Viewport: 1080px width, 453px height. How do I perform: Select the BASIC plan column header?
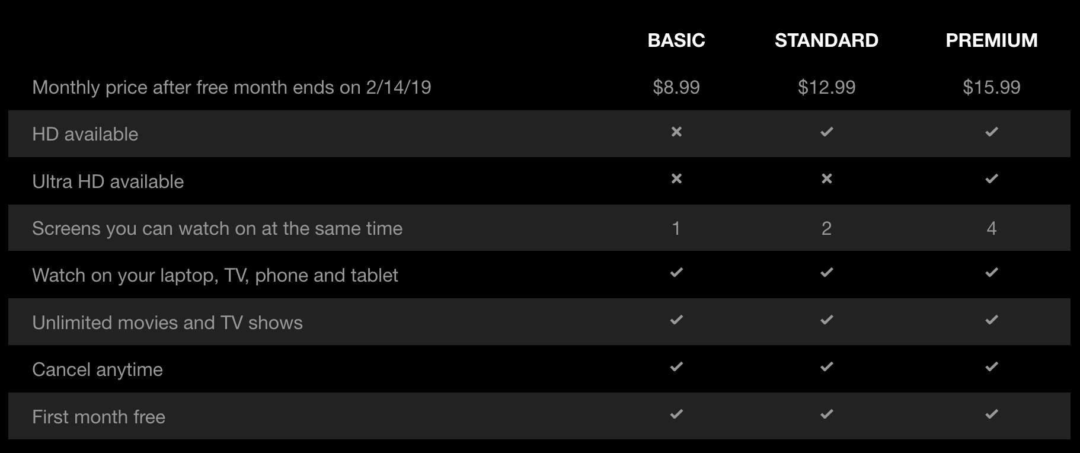pyautogui.click(x=676, y=40)
